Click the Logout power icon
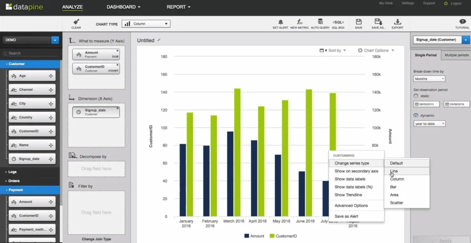 446,3
